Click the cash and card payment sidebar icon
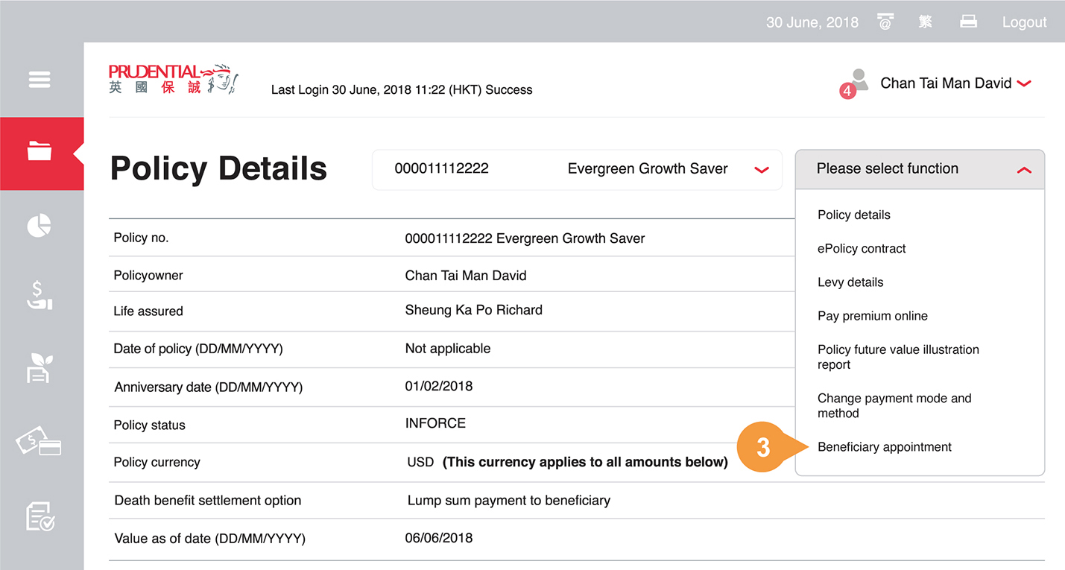1065x570 pixels. tap(39, 441)
